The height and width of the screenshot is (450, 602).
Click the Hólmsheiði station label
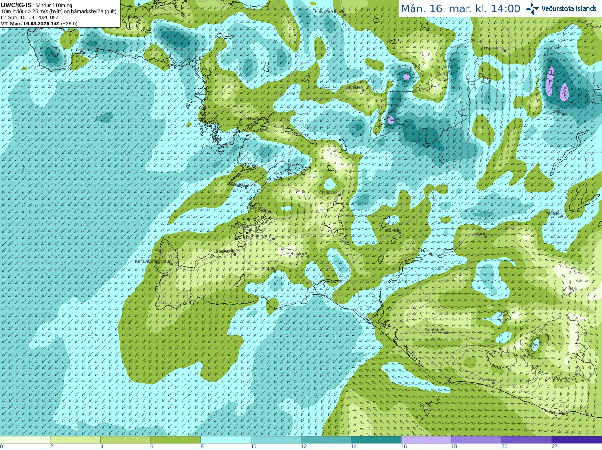click(x=262, y=236)
